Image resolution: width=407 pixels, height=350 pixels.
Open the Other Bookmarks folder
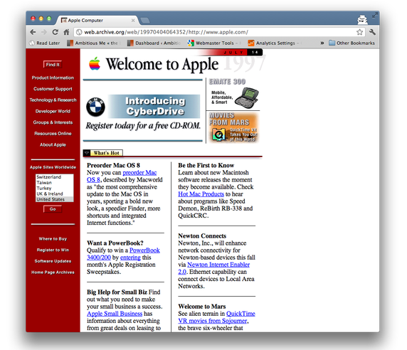point(351,43)
